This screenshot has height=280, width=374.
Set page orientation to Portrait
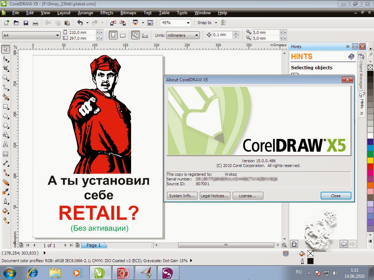tap(113, 35)
